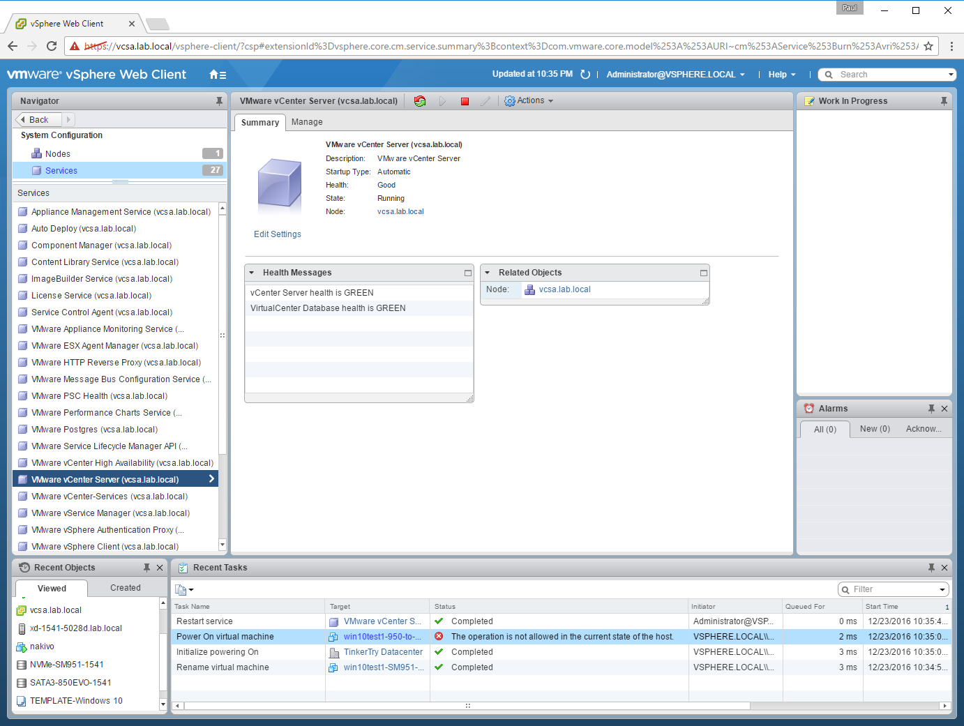
Task: Minimize the Health Messages portlet
Action: (x=468, y=273)
